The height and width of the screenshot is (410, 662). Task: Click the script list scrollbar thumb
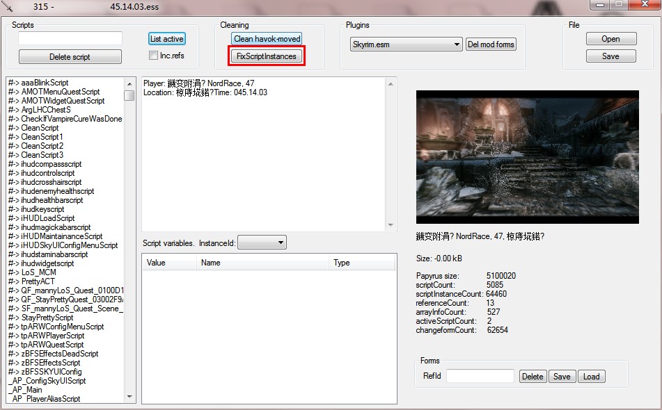point(129,96)
